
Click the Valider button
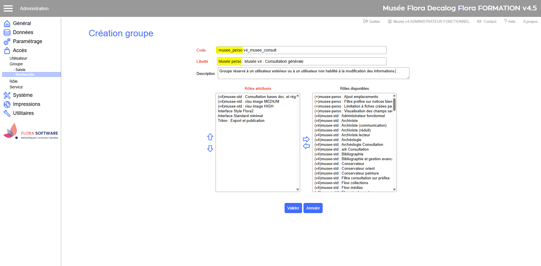293,208
